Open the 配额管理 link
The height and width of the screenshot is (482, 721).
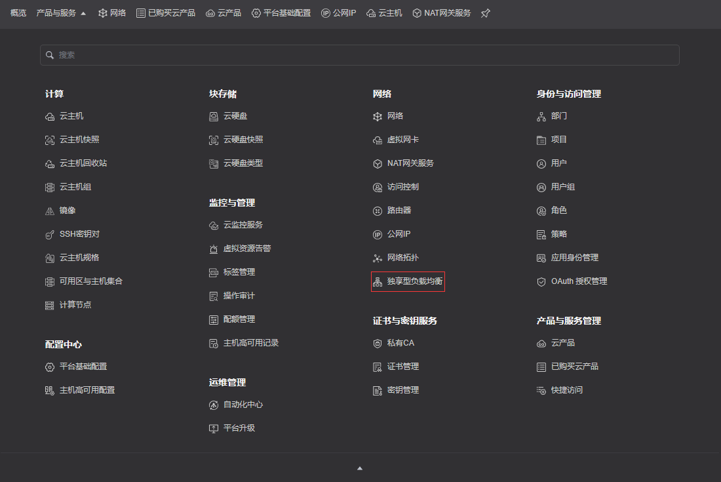click(x=239, y=319)
